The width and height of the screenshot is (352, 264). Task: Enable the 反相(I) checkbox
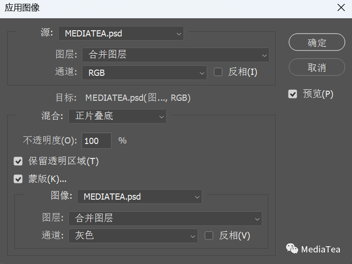(218, 72)
